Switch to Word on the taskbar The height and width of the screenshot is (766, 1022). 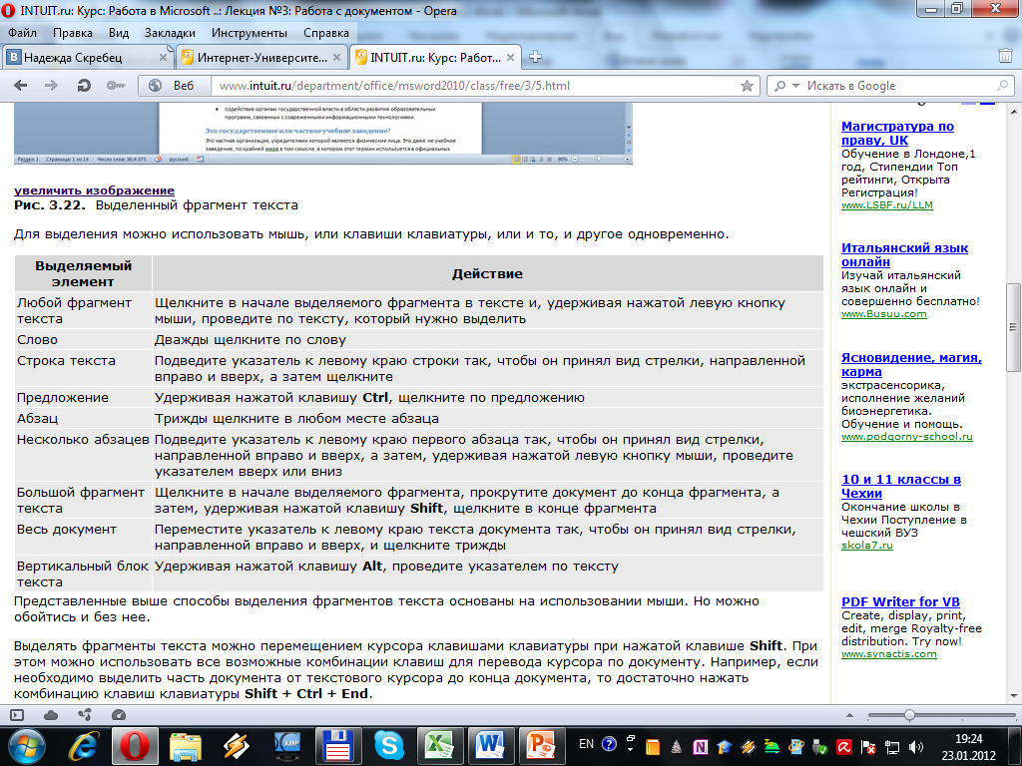[x=490, y=746]
